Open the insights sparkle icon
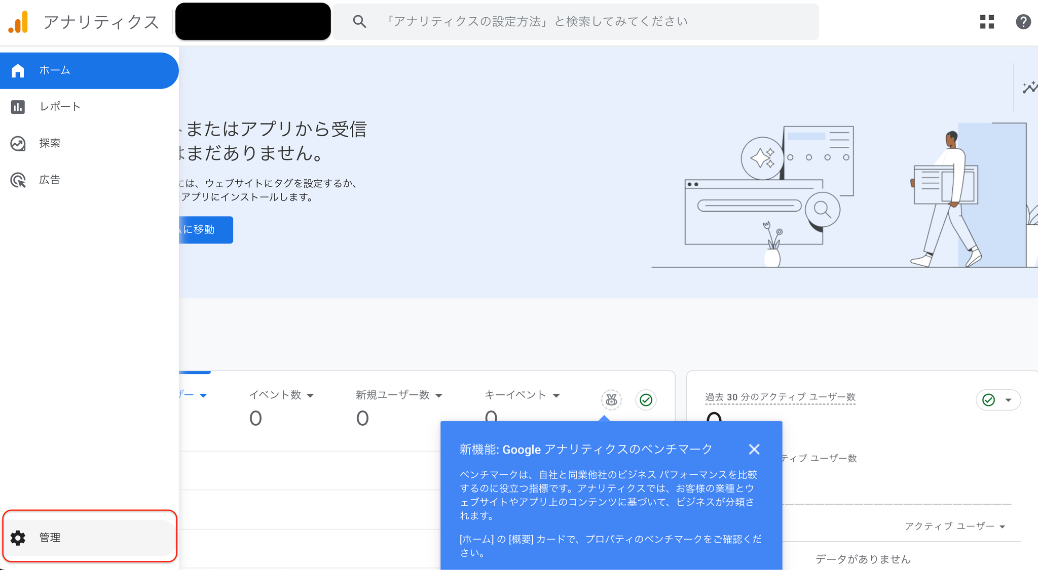1038x570 pixels. 1029,87
